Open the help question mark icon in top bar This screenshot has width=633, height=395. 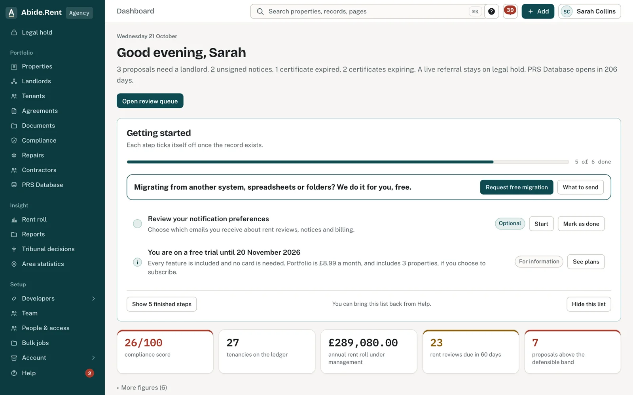tap(491, 11)
